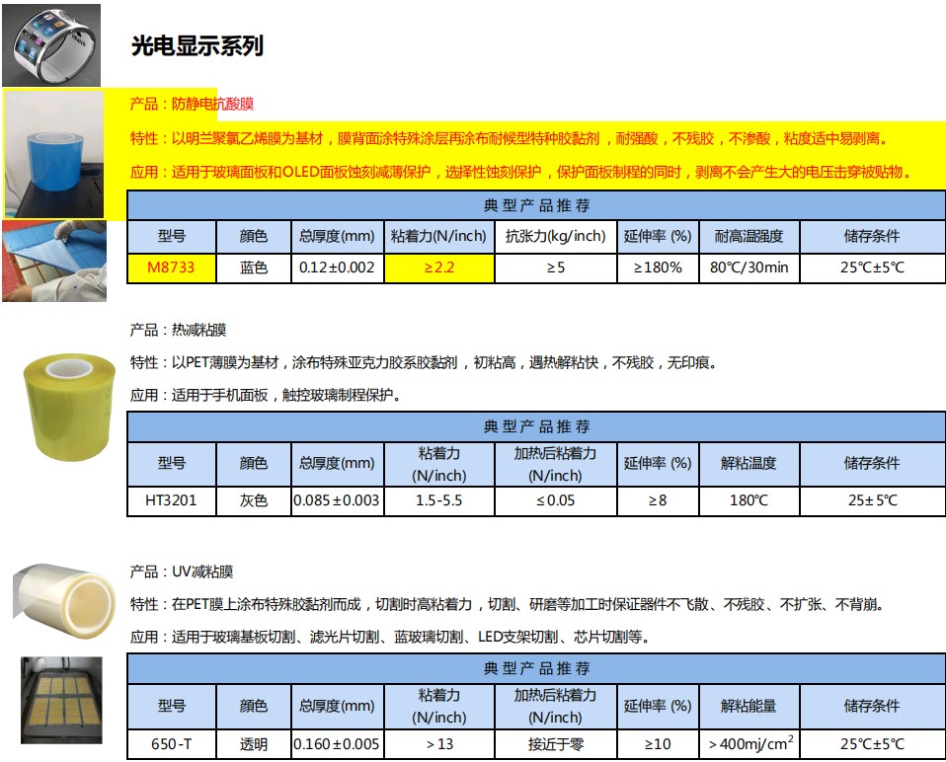Click the cut glass substrate tray photo
This screenshot has height=762, width=946.
(x=61, y=700)
